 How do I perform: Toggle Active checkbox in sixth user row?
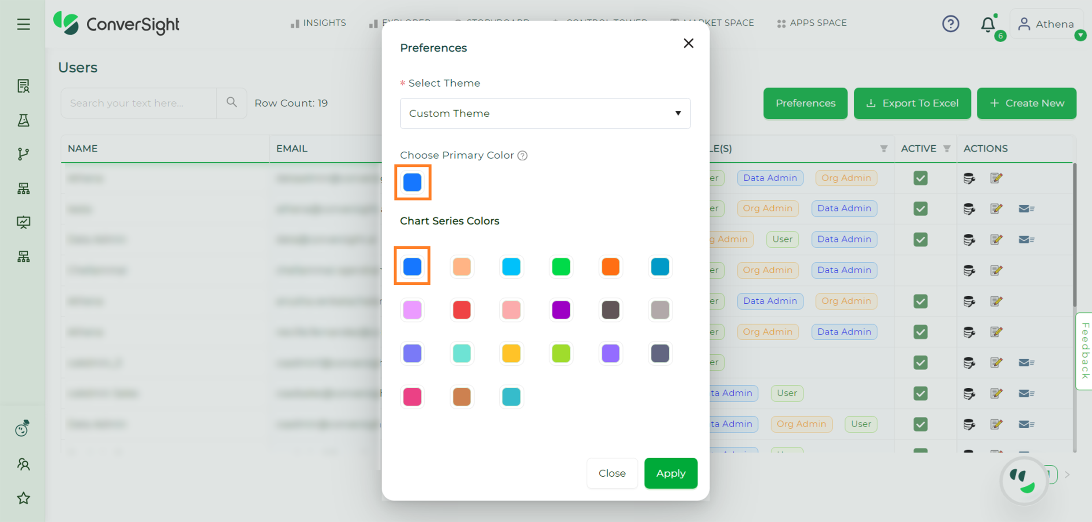pos(920,332)
